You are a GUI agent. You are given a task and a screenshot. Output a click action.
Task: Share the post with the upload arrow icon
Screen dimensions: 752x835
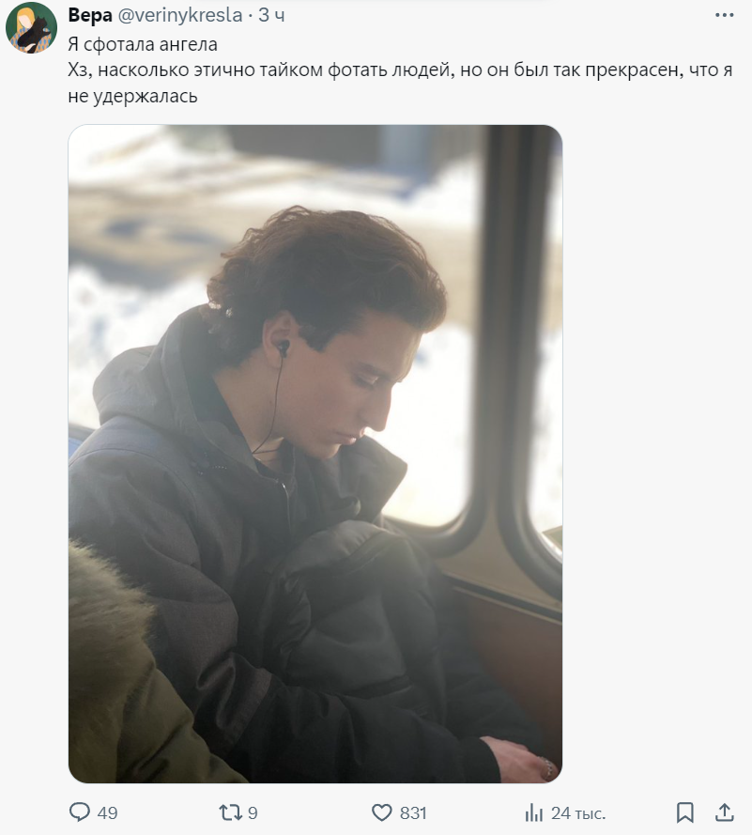point(725,812)
